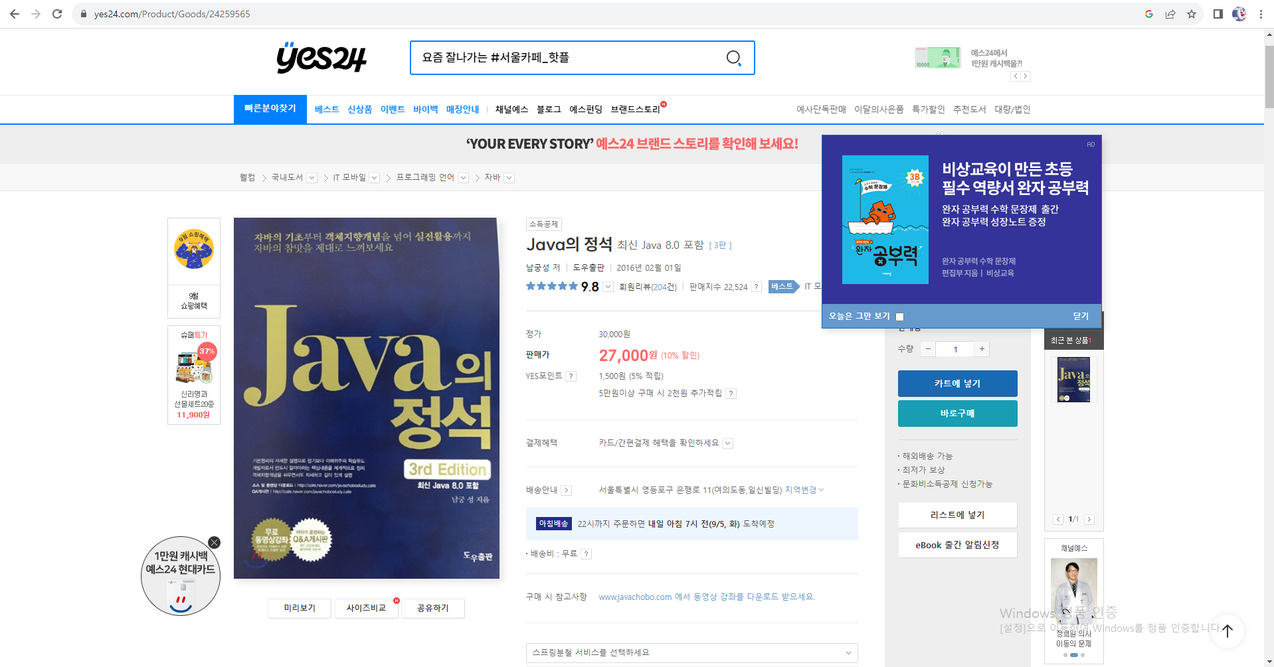The image size is (1274, 667).
Task: Open browser share icon
Action: (x=1170, y=14)
